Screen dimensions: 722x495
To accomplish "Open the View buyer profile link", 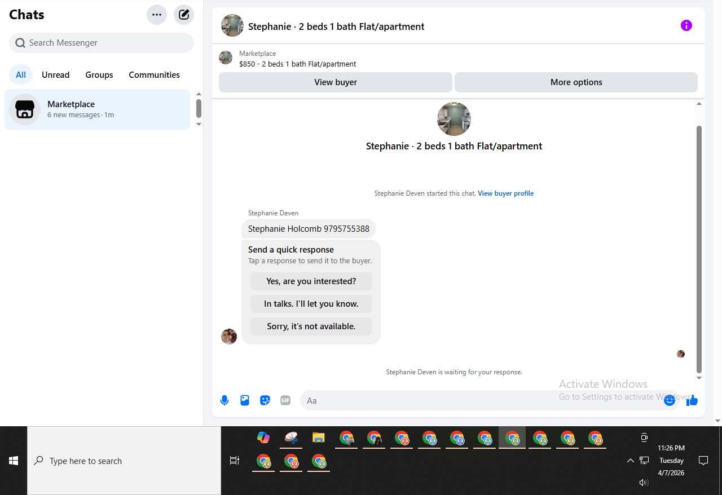I will pos(505,193).
